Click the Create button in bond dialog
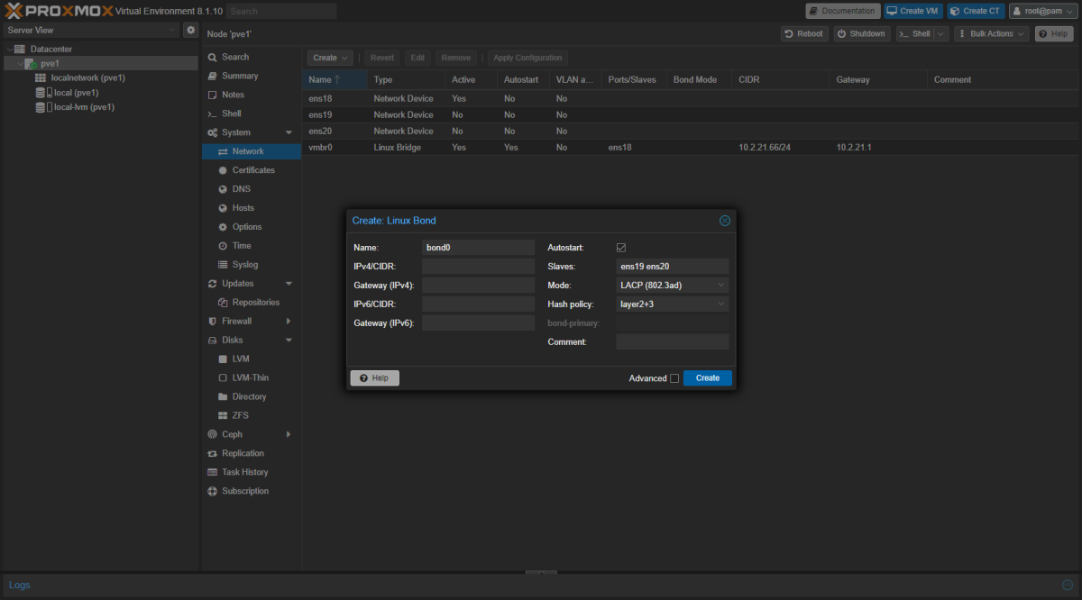The height and width of the screenshot is (600, 1082). [708, 378]
